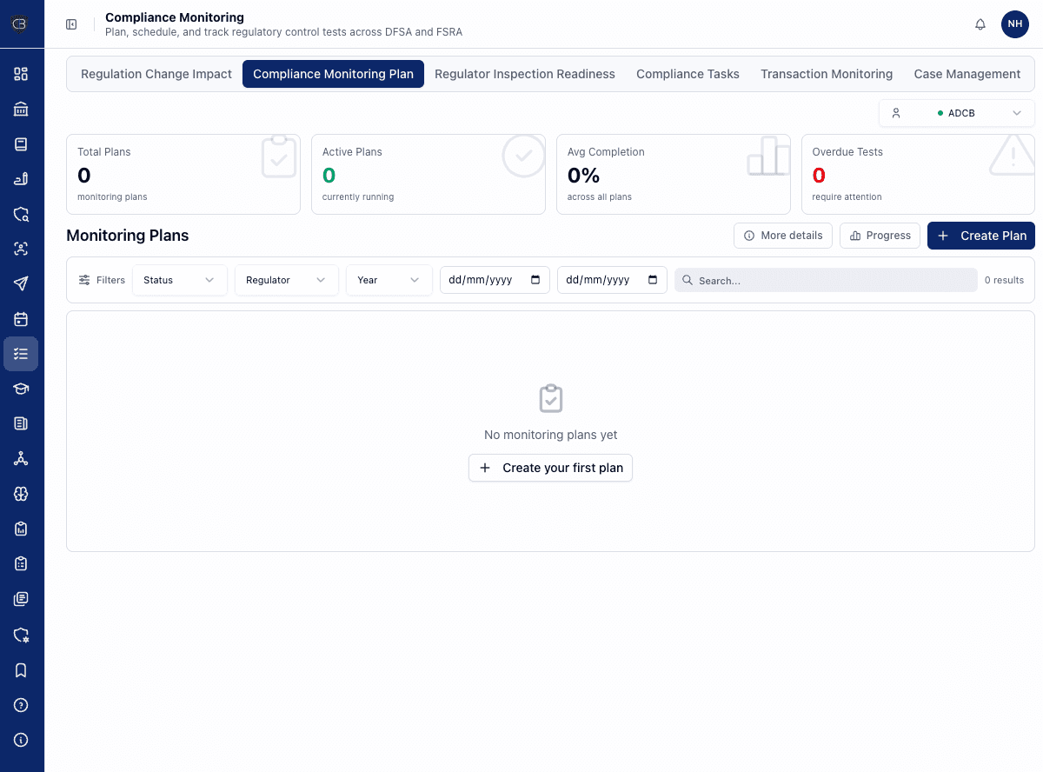Expand the Regulator filter dropdown

pyautogui.click(x=286, y=280)
